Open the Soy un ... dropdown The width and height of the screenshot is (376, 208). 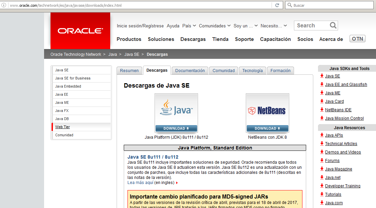(245, 26)
